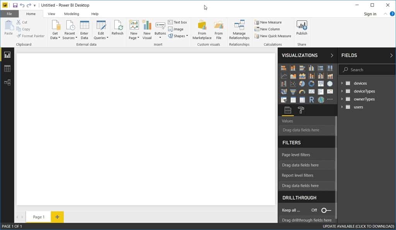Select the Filled map visual
396x230 pixels.
(283, 91)
